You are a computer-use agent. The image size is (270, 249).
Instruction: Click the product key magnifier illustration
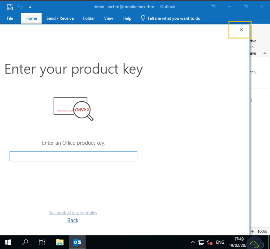[74, 109]
